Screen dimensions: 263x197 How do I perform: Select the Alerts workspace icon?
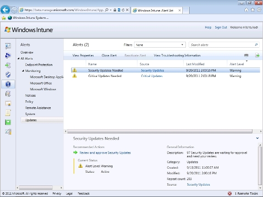(8, 84)
